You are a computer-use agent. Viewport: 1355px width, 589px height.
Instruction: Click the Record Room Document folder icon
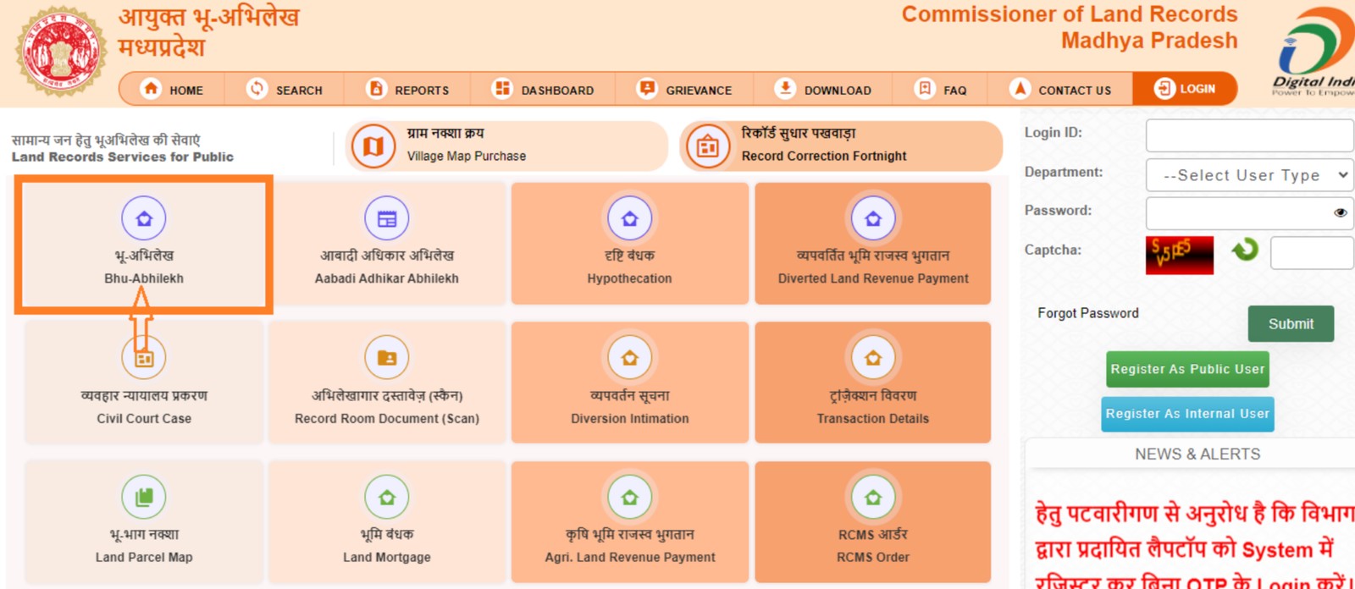pos(387,358)
